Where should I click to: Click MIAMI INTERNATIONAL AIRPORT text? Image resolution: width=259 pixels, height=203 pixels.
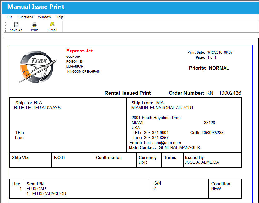(162, 108)
